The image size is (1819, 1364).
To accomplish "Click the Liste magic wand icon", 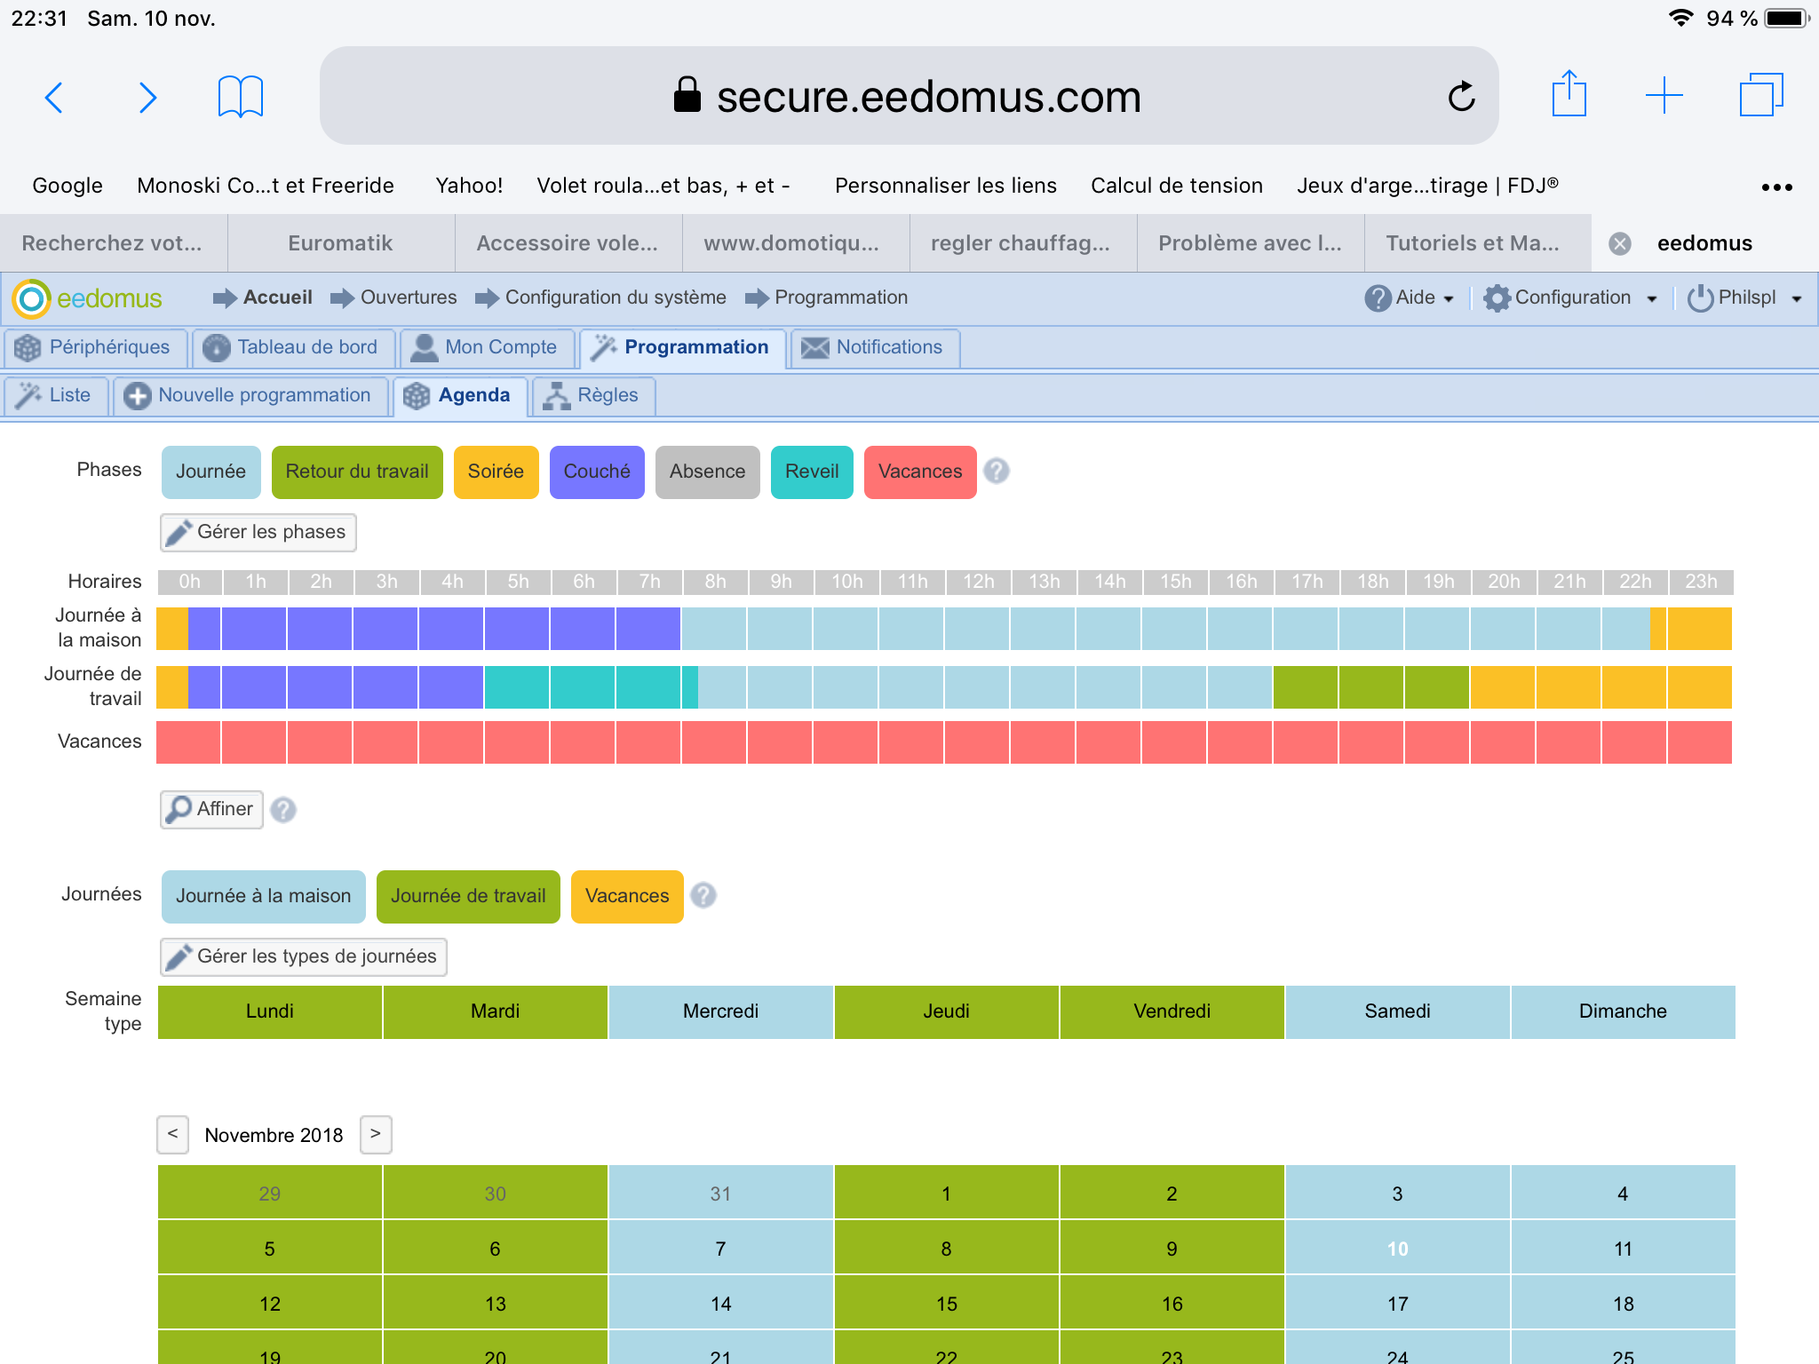I will (28, 396).
